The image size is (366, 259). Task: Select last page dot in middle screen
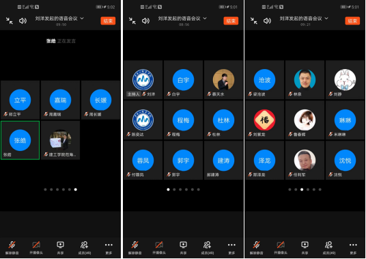pos(199,189)
